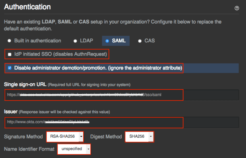Image resolution: width=246 pixels, height=158 pixels.
Task: Click the Issuer input field
Action: click(94, 122)
